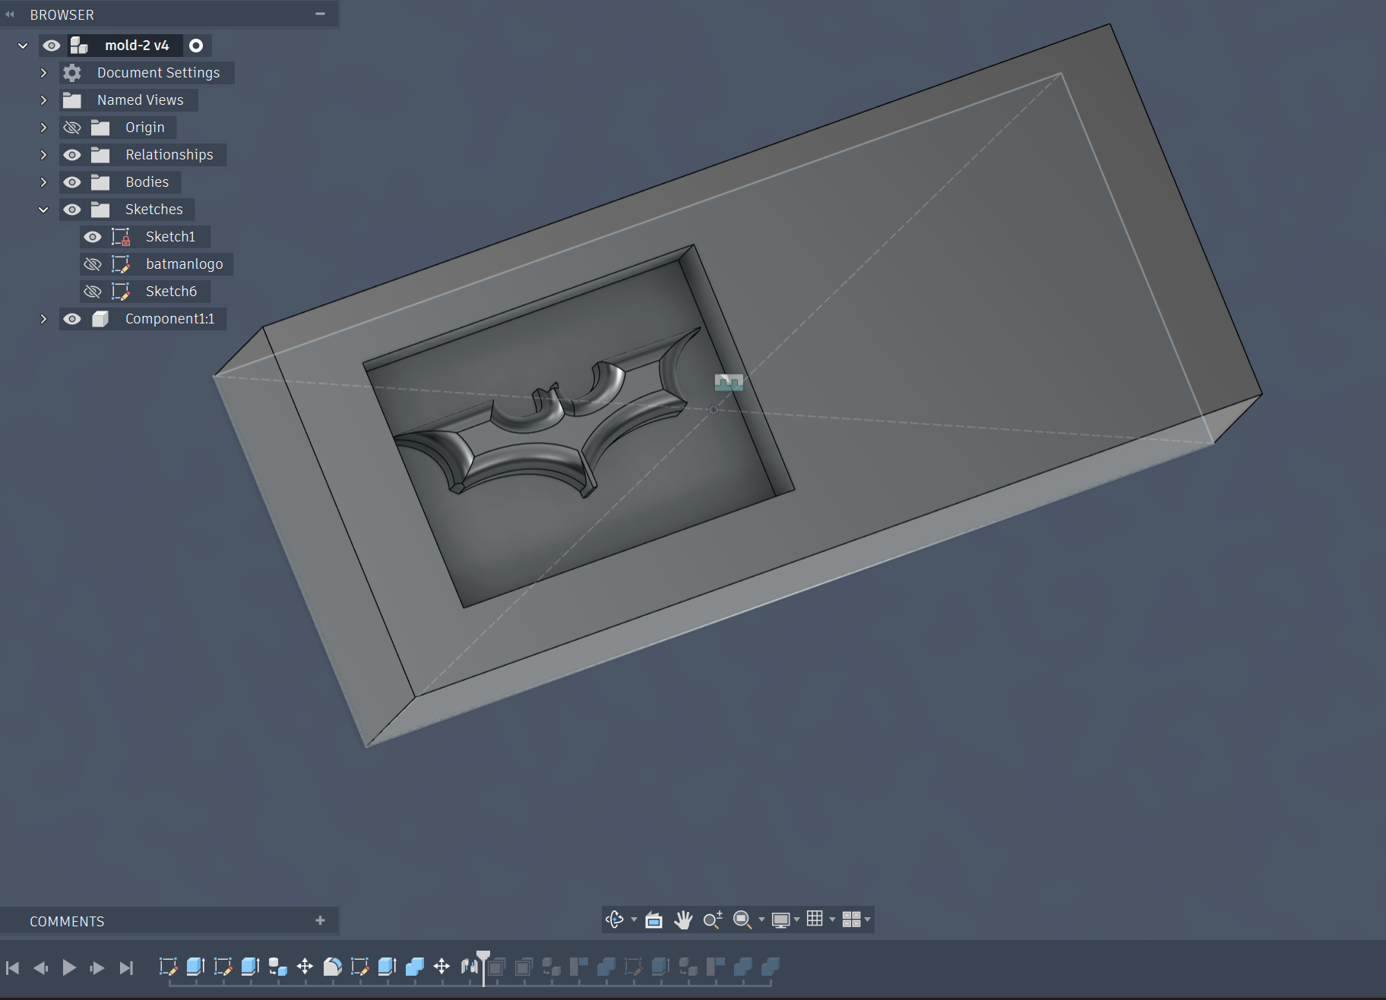1386x1000 pixels.
Task: Add comment with plus button
Action: tap(321, 920)
